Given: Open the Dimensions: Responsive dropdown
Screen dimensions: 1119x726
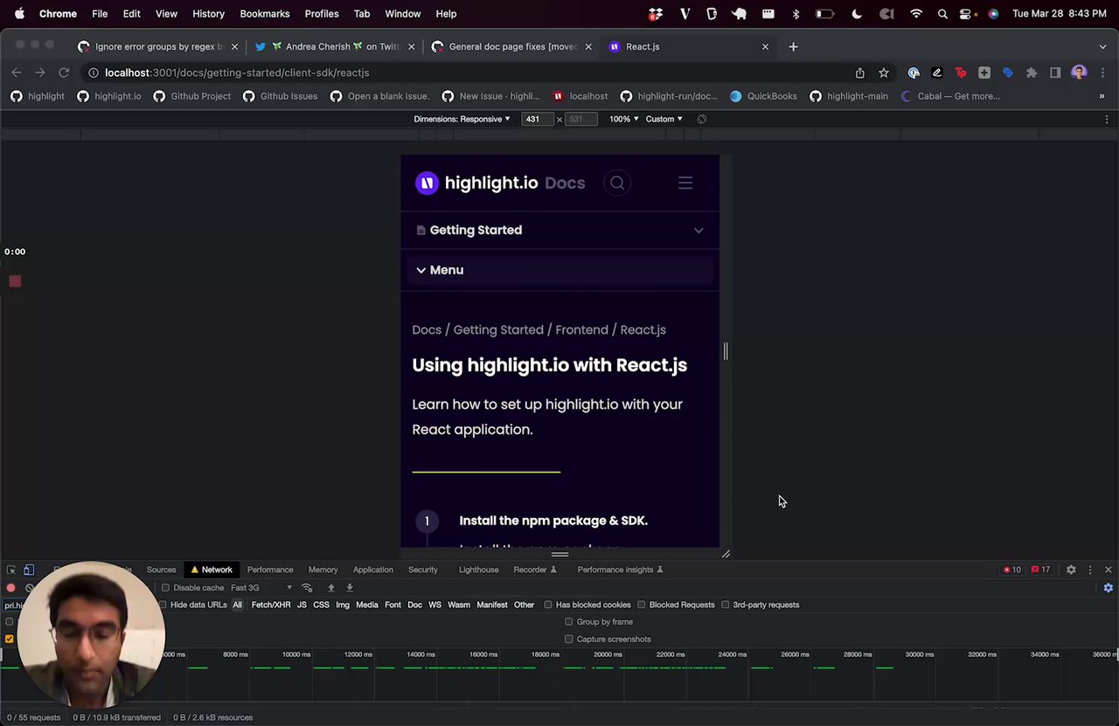Looking at the screenshot, I should (x=462, y=119).
